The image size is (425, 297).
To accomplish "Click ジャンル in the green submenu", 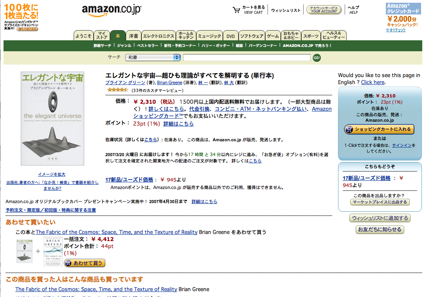I will click(x=124, y=46).
